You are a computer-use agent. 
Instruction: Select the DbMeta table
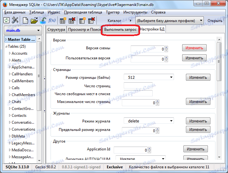pyautogui.click(x=18, y=136)
